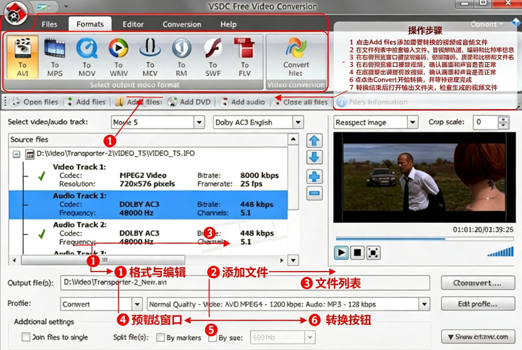
Task: Choose the To RM RealMedia format
Action: (181, 57)
